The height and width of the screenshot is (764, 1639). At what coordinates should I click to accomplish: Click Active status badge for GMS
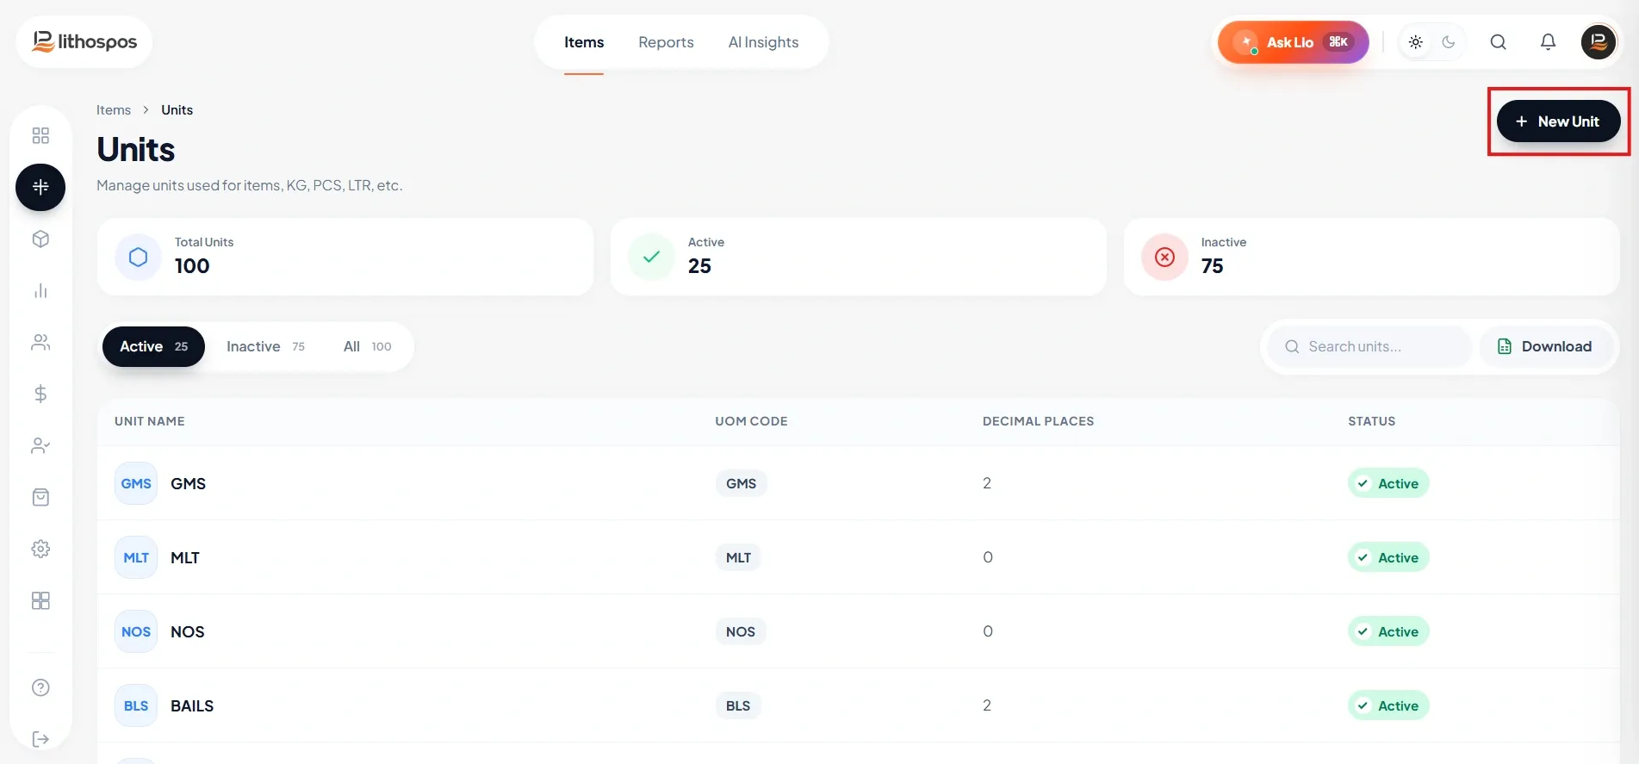tap(1388, 483)
